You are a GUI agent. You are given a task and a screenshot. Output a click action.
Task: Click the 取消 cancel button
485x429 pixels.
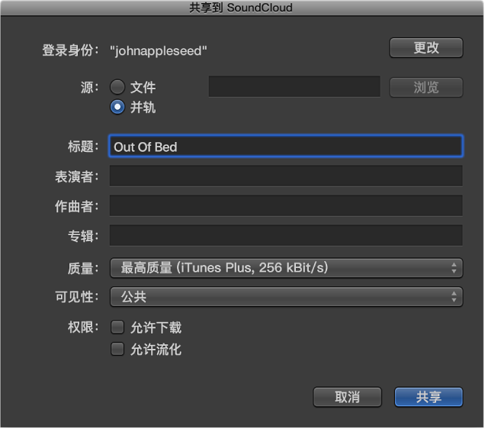[347, 397]
